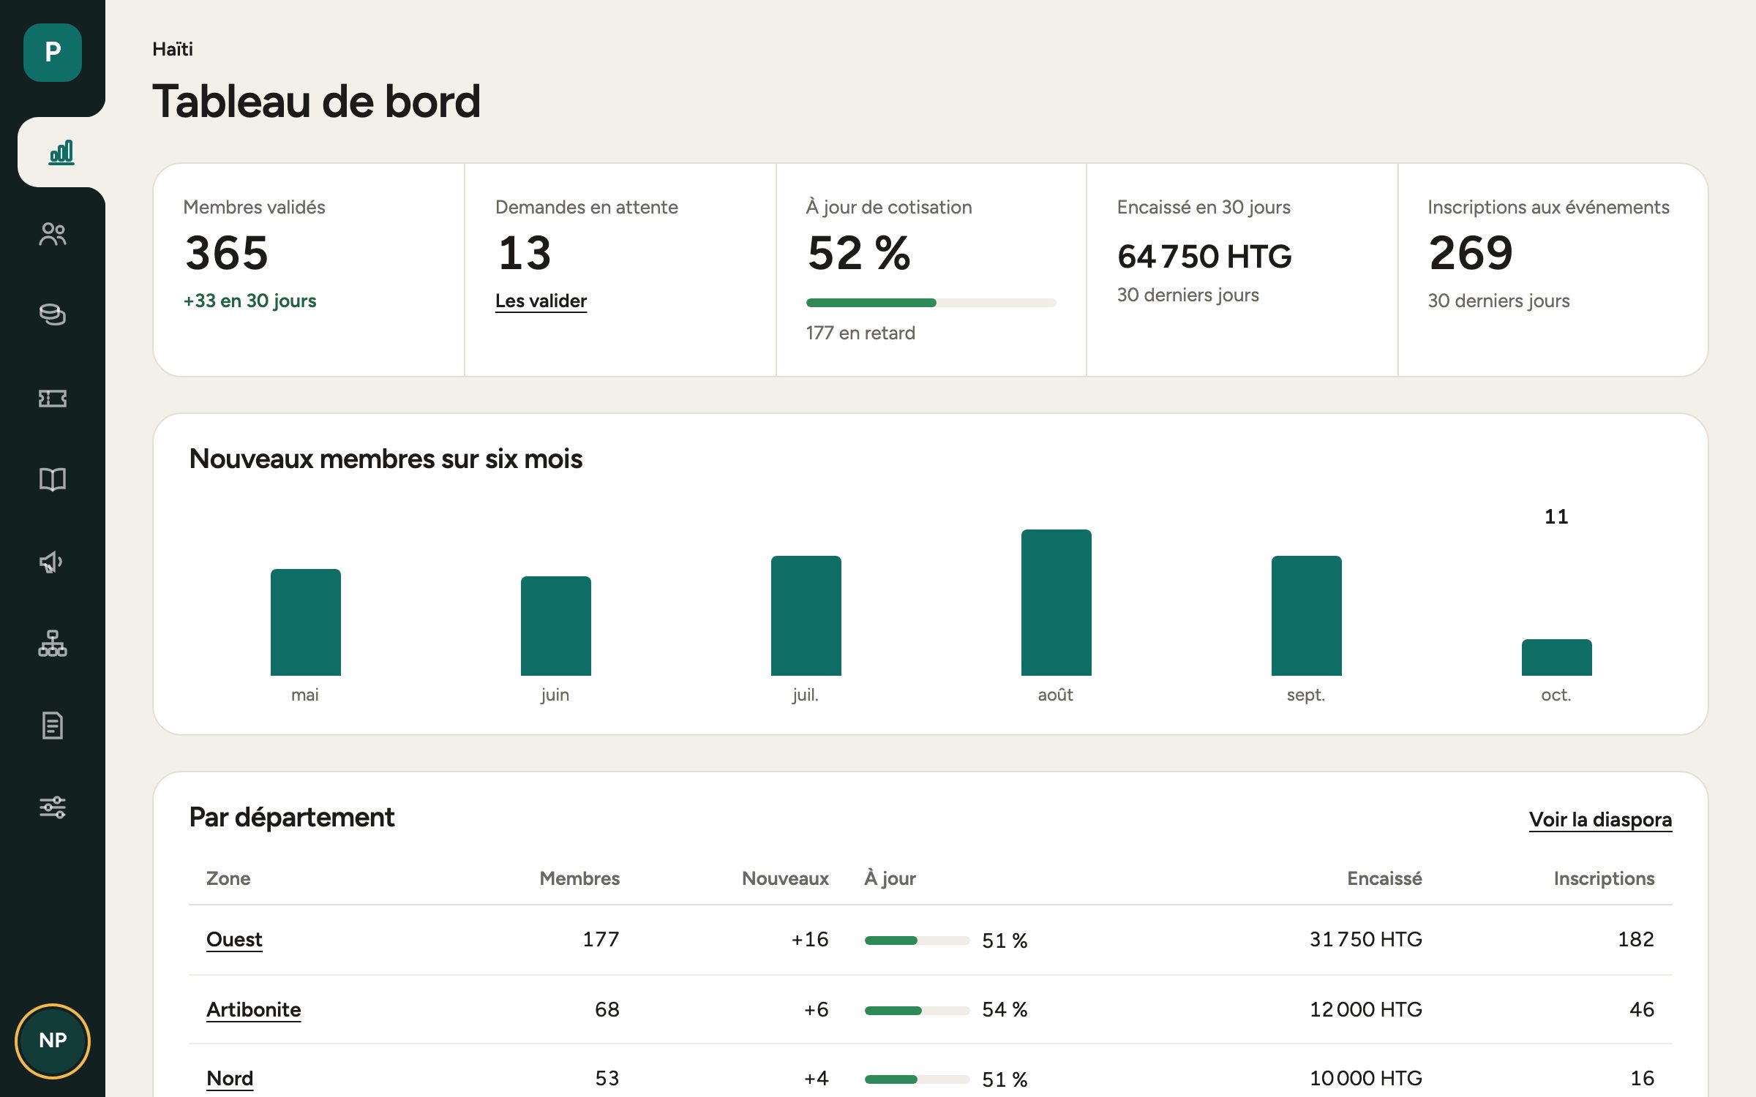
Task: Open the Ouest department link
Action: [x=234, y=939]
